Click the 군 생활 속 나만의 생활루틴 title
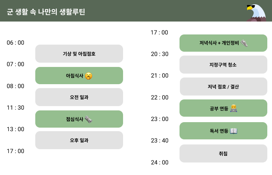Screen dimensions: 272x175 46,12
